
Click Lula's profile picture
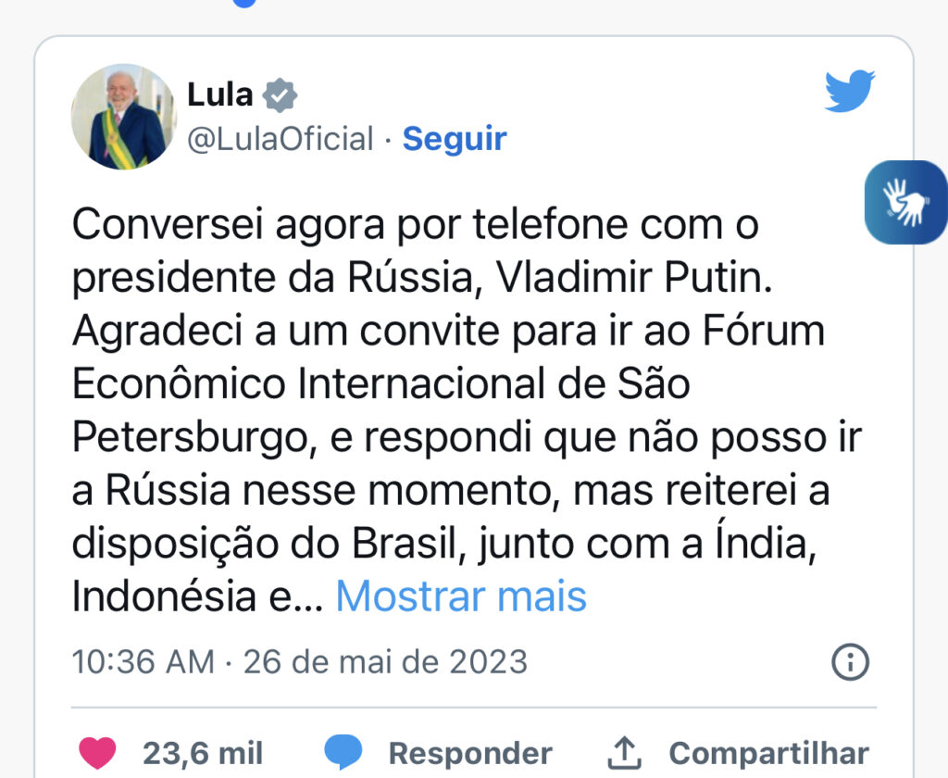click(123, 117)
